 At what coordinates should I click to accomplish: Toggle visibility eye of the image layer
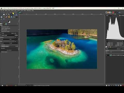106,55
